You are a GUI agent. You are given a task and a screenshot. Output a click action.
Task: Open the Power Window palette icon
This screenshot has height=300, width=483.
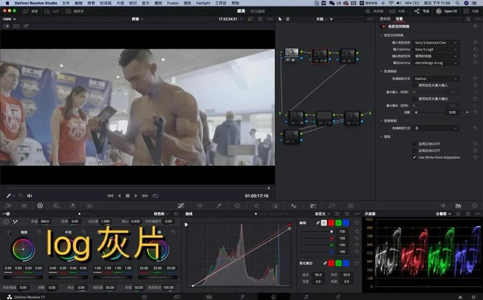[237, 206]
